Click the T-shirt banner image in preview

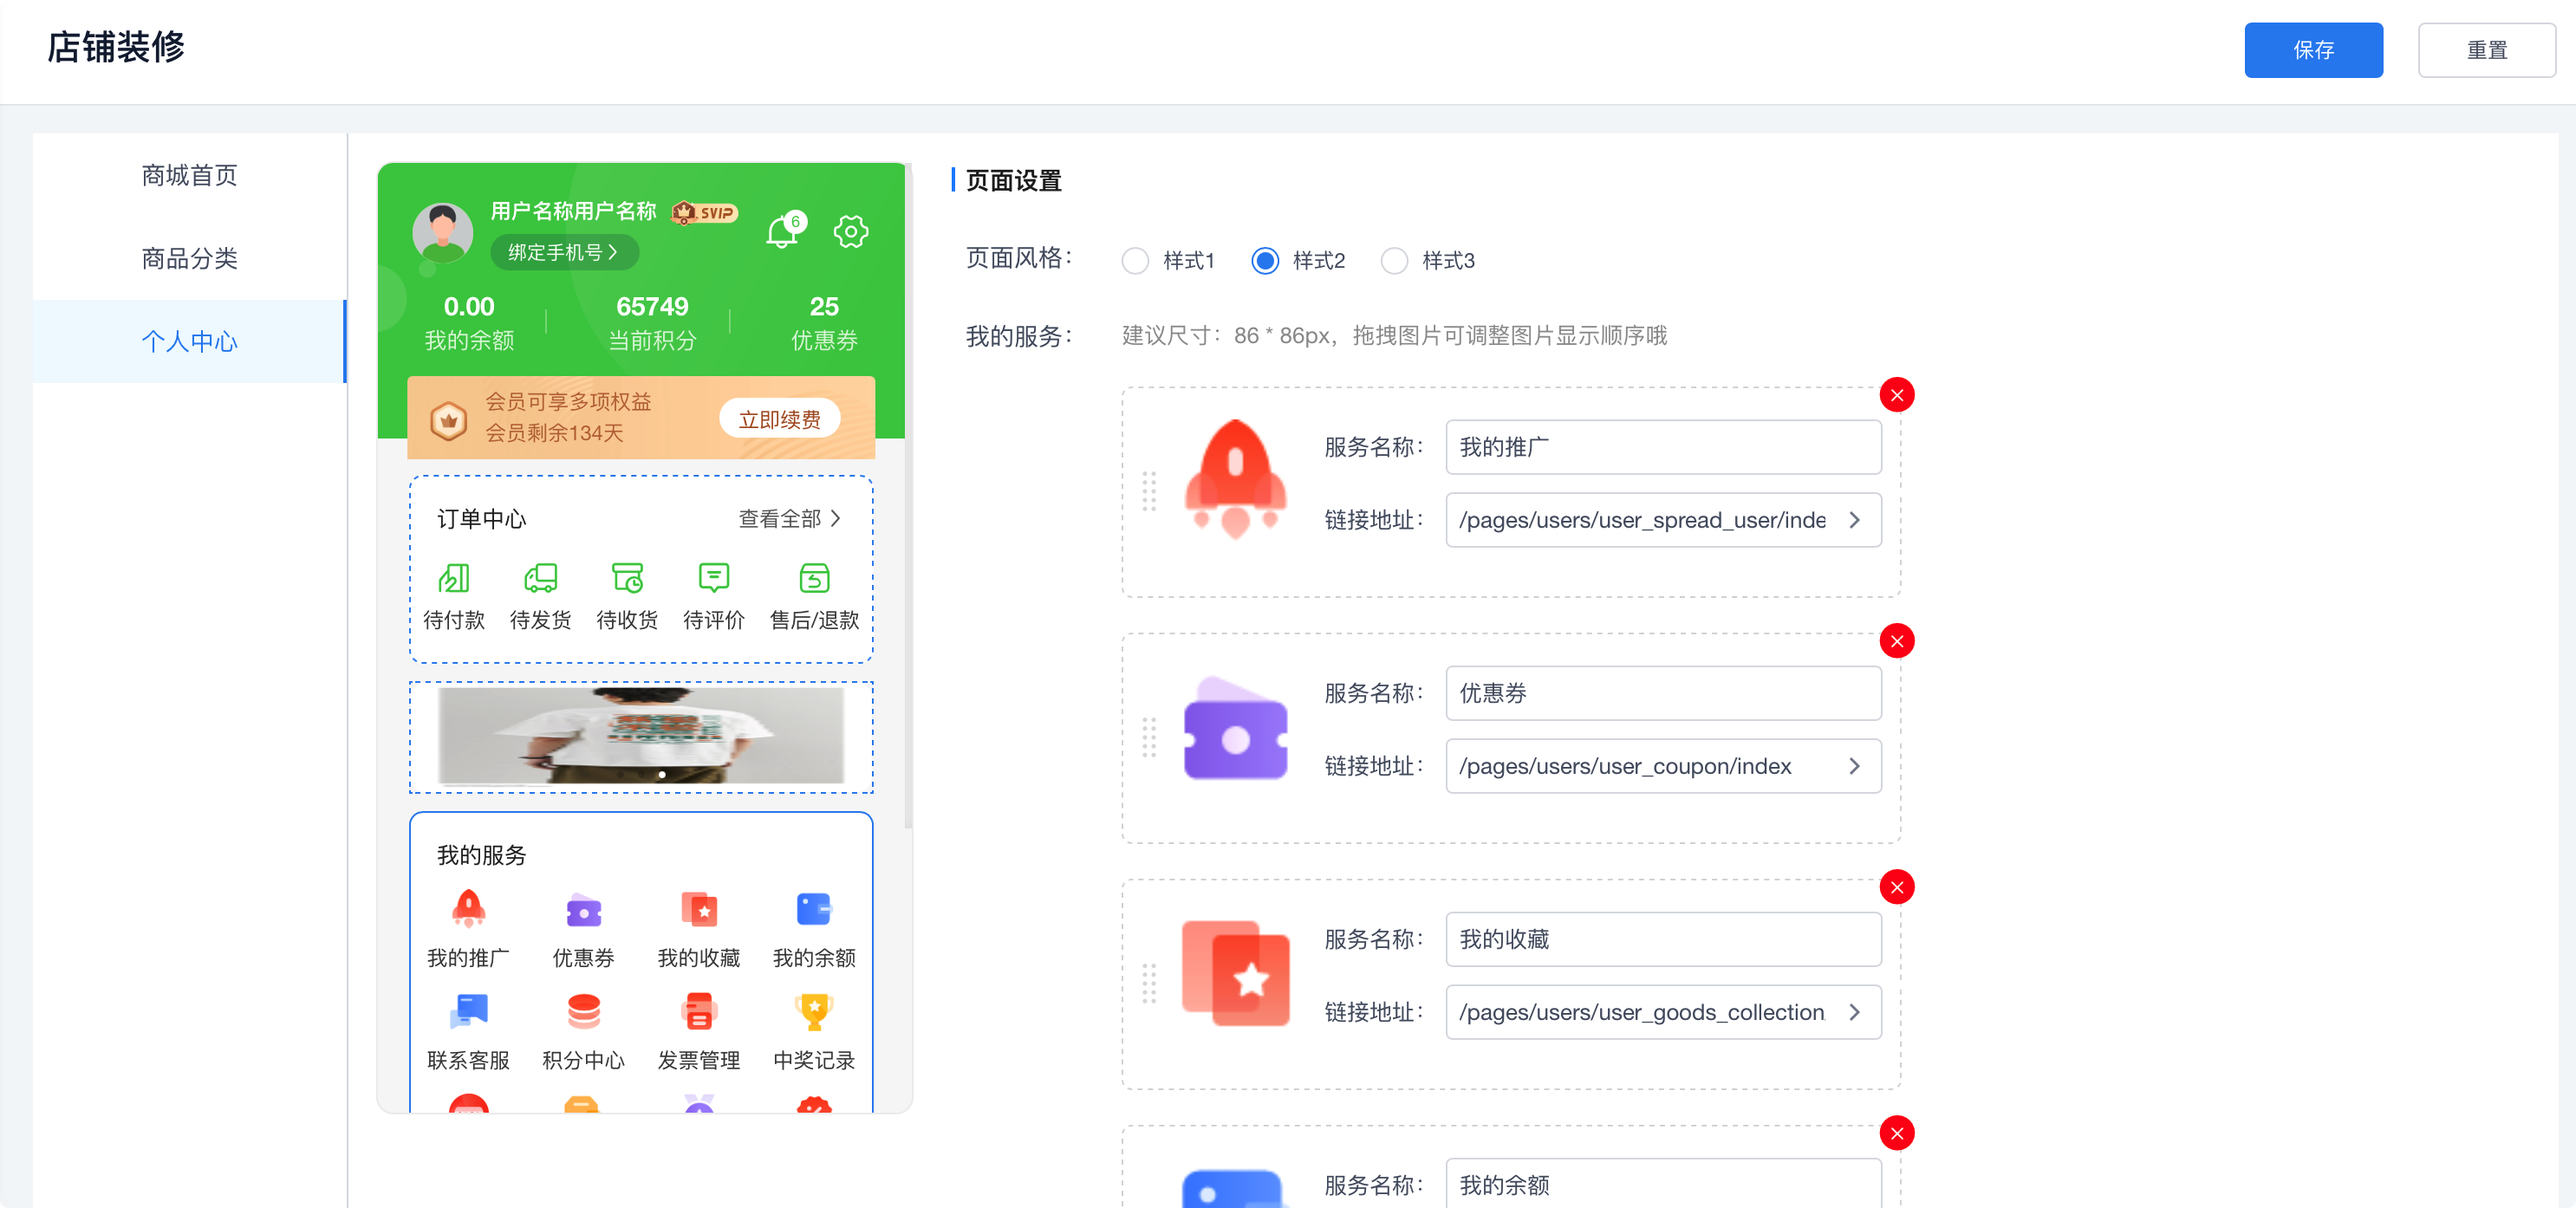[x=641, y=735]
